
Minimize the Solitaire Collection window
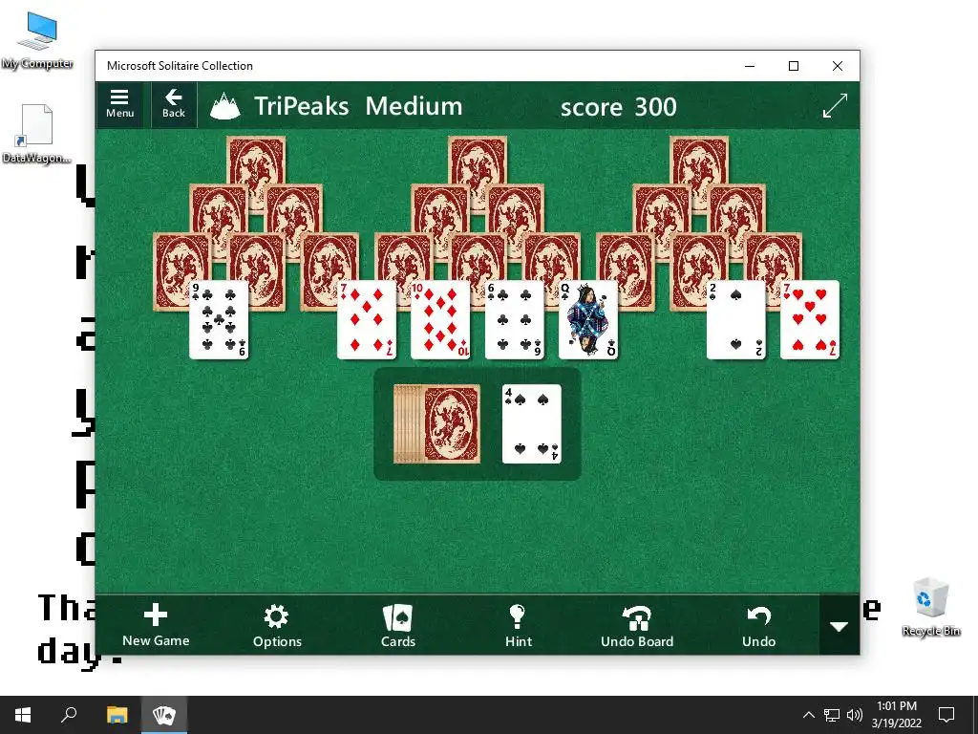click(x=750, y=66)
